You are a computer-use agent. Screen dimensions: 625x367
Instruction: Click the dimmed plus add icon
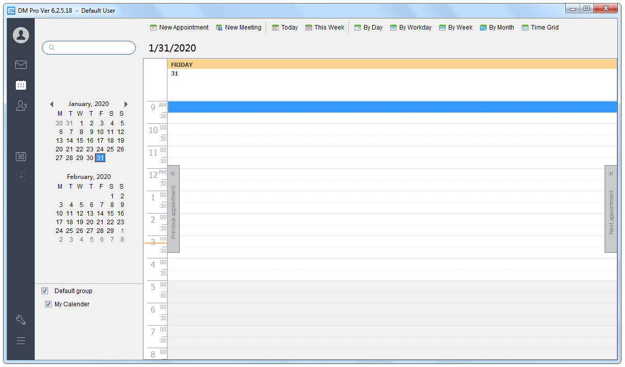coord(21,177)
